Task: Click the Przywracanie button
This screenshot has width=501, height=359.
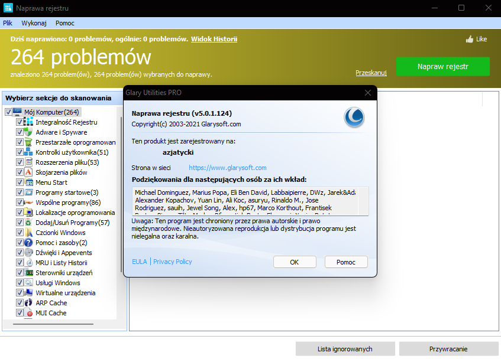Action: click(448, 349)
